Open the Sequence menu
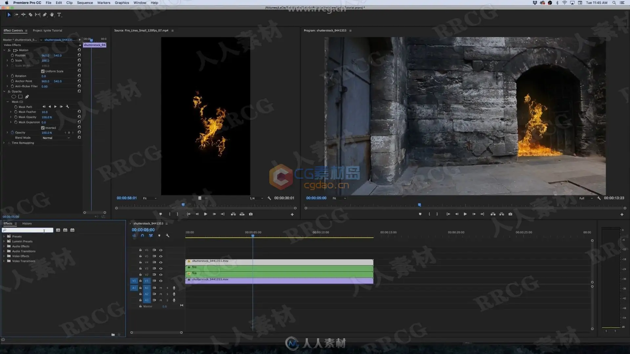The image size is (630, 354). pos(85,3)
